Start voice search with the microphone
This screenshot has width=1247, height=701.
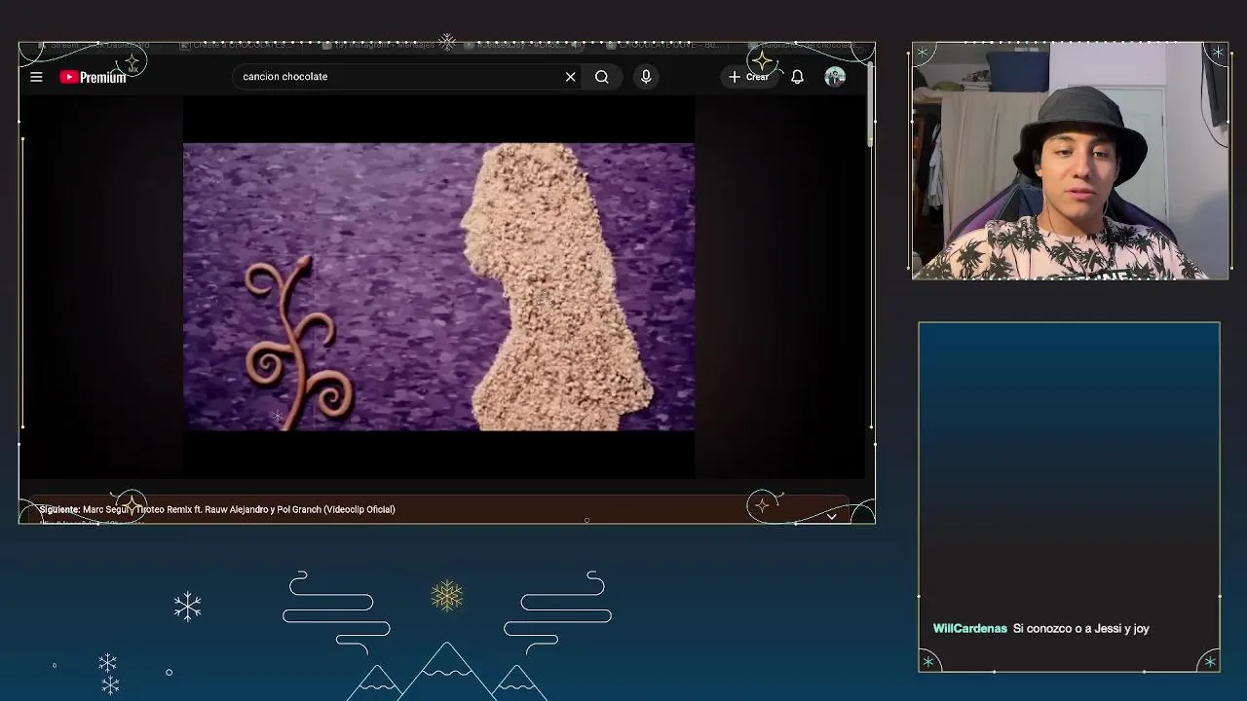[x=646, y=77]
